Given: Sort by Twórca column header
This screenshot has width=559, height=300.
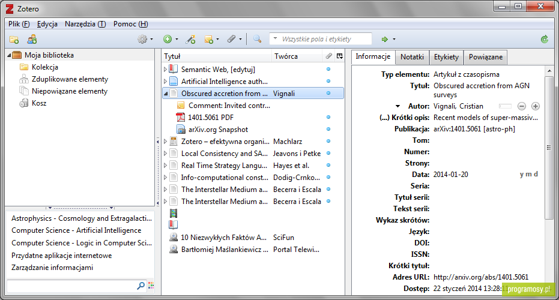Looking at the screenshot, I should [297, 56].
